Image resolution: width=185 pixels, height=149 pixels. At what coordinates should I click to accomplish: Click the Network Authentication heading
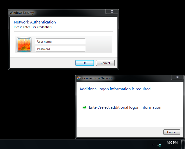35,22
